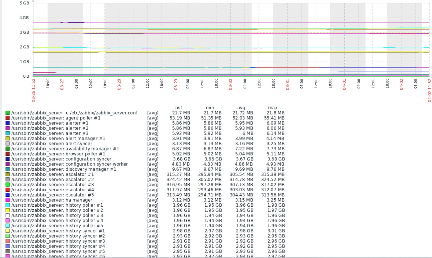Select the color swatch for configuration syncer

click(x=8, y=159)
